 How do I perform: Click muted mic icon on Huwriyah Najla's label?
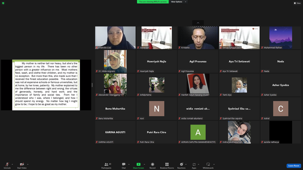click(138, 71)
